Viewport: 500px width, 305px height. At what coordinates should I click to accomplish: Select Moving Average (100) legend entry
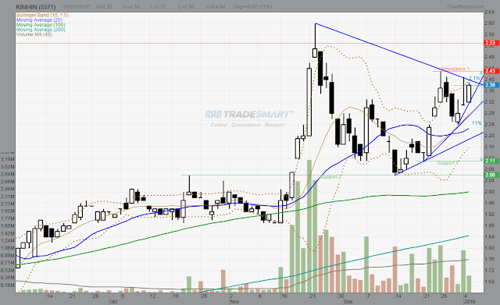pos(41,24)
